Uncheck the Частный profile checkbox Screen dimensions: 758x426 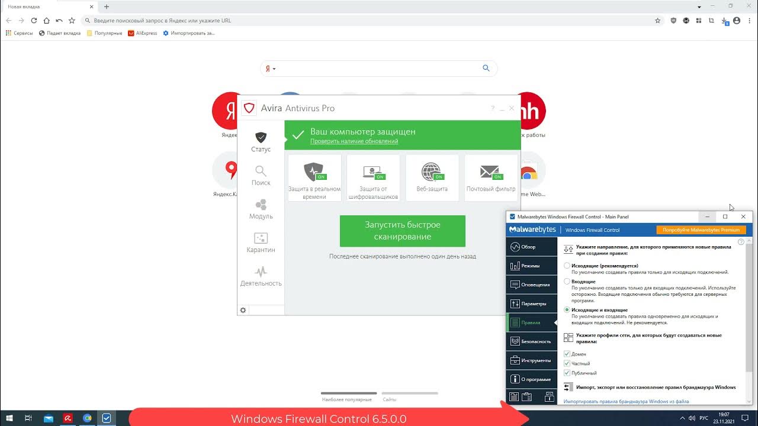click(567, 363)
